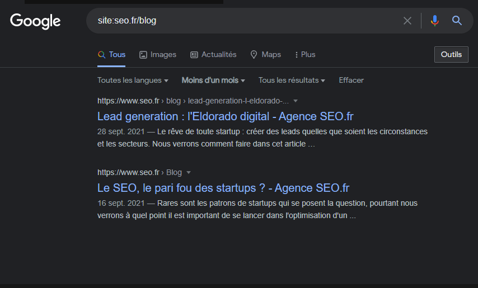Clear the search box with the X icon

[407, 21]
